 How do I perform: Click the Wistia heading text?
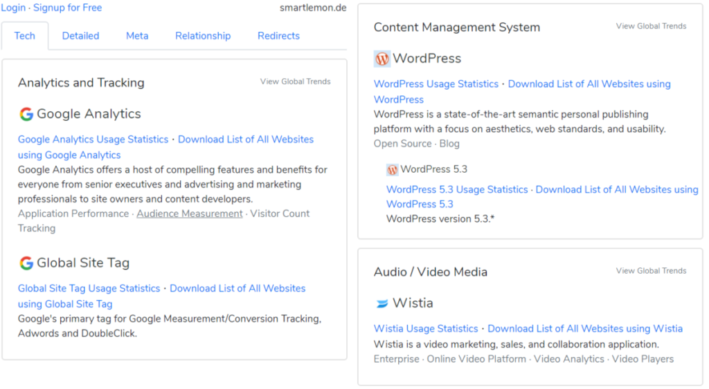tap(413, 303)
